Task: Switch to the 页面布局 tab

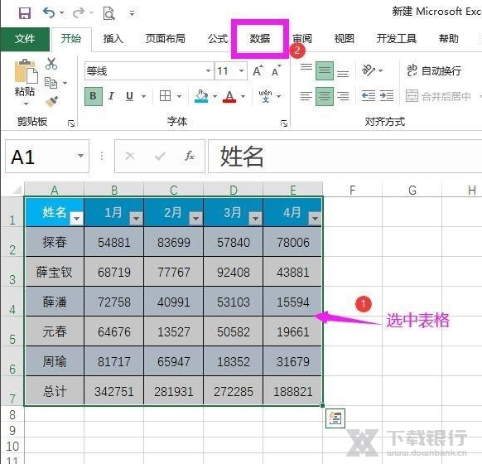Action: point(166,39)
